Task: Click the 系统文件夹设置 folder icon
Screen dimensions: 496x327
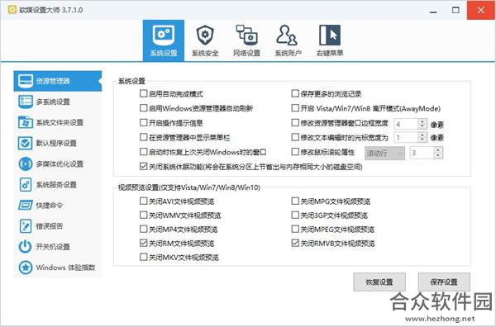Action: click(x=26, y=122)
